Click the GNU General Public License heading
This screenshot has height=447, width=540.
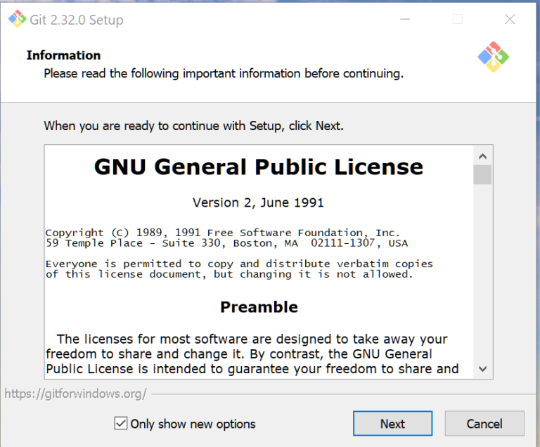coord(259,167)
